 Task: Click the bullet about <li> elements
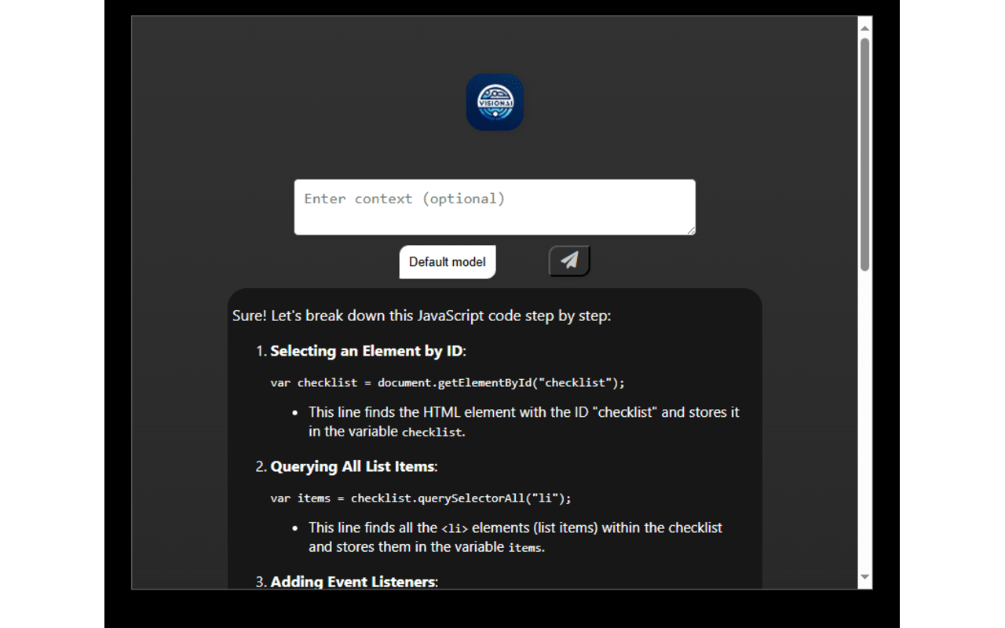tap(515, 537)
